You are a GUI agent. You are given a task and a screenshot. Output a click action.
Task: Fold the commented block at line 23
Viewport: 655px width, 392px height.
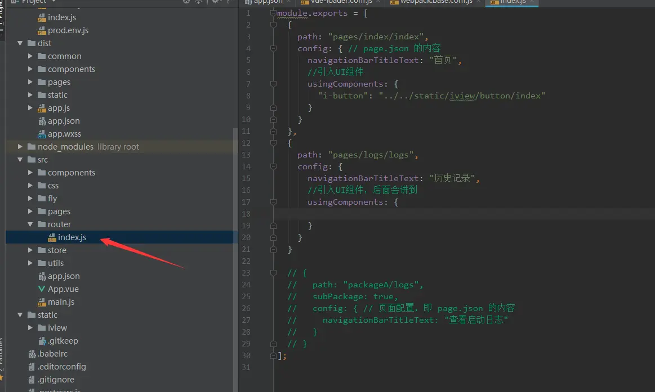(273, 273)
